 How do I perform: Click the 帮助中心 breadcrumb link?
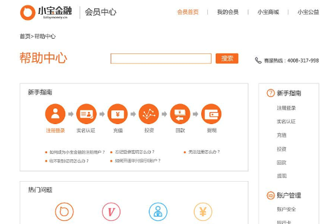(45, 36)
